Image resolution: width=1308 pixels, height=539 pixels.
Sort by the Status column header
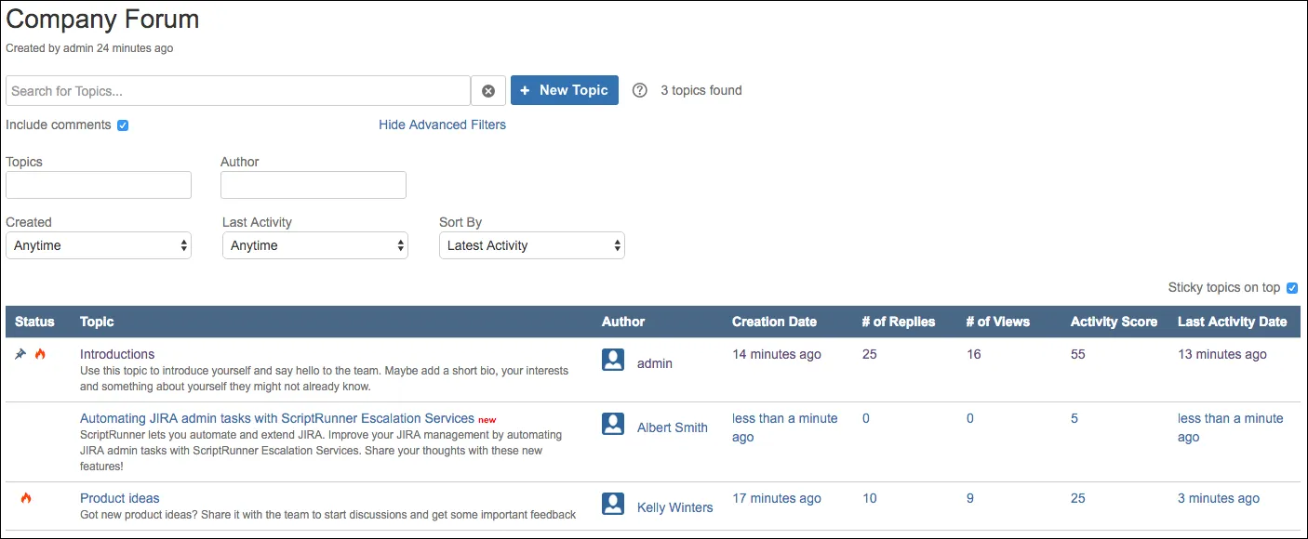point(34,322)
